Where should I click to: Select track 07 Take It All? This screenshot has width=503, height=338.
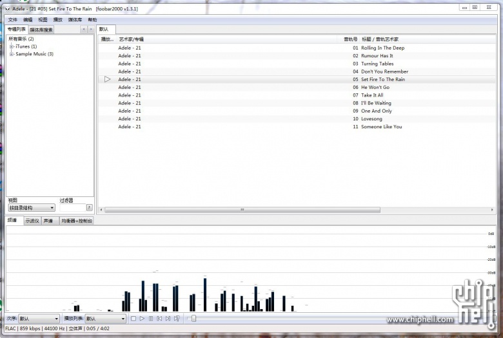point(297,95)
